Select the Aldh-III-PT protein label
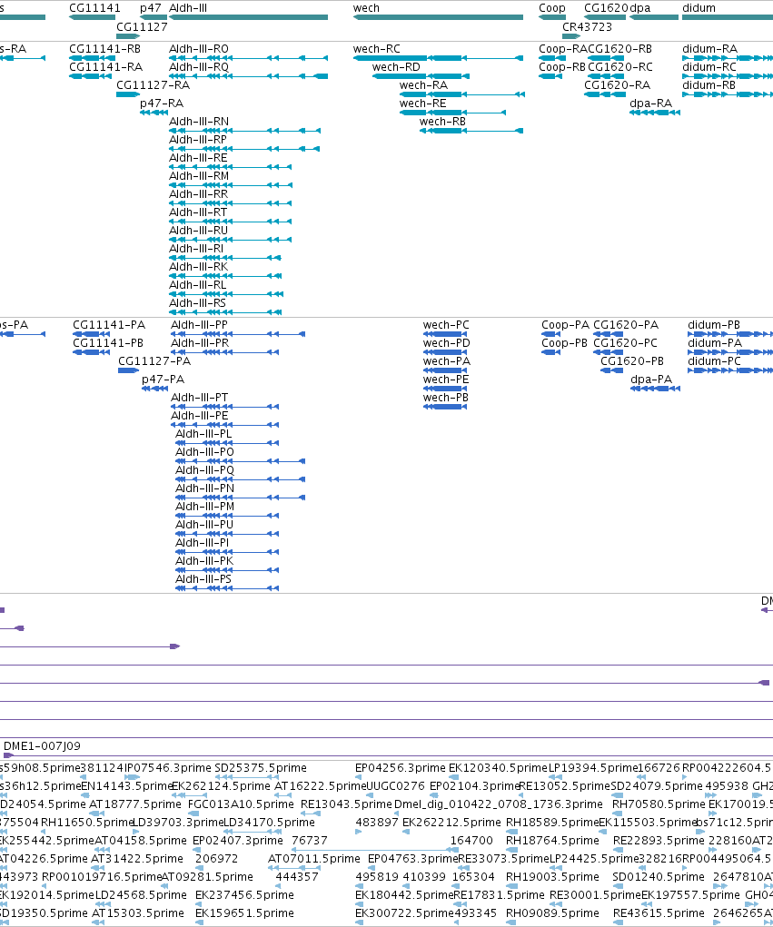This screenshot has width=773, height=927. point(199,398)
